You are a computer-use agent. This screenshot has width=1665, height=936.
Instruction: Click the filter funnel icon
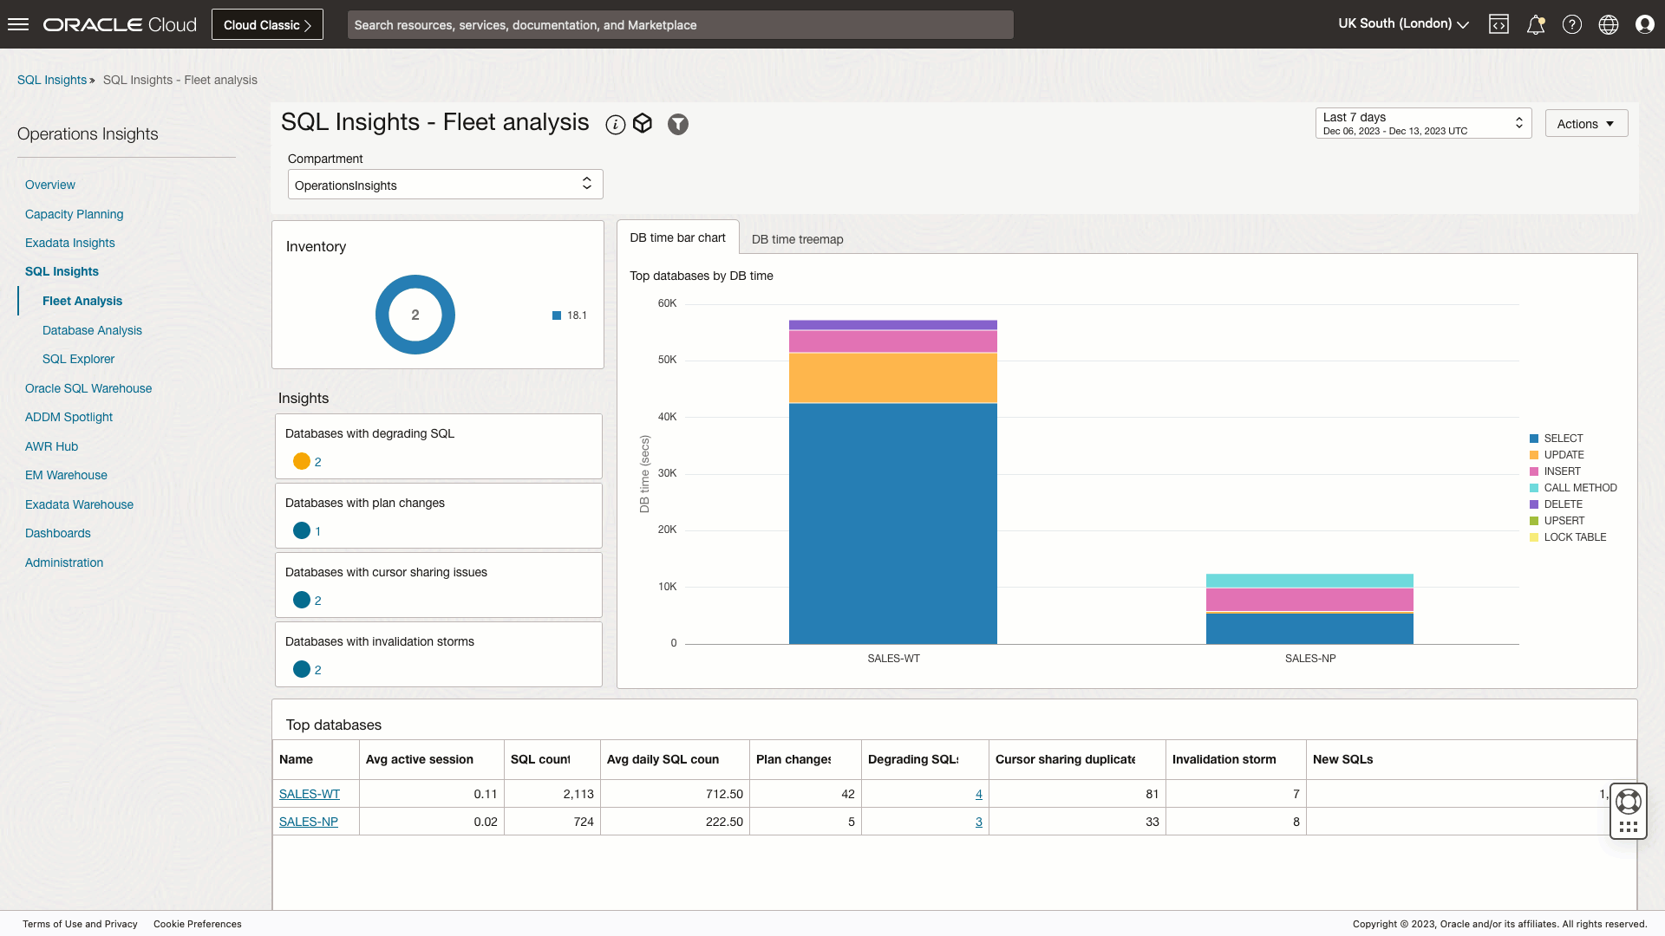678,125
